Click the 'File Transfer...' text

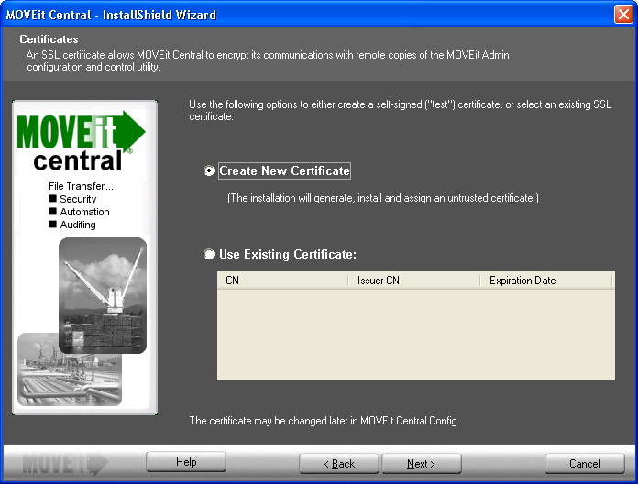click(81, 186)
